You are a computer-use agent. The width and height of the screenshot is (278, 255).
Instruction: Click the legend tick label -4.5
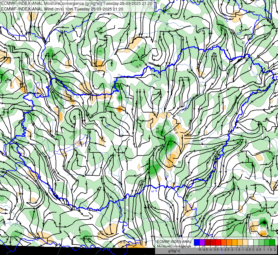[x=205, y=250]
